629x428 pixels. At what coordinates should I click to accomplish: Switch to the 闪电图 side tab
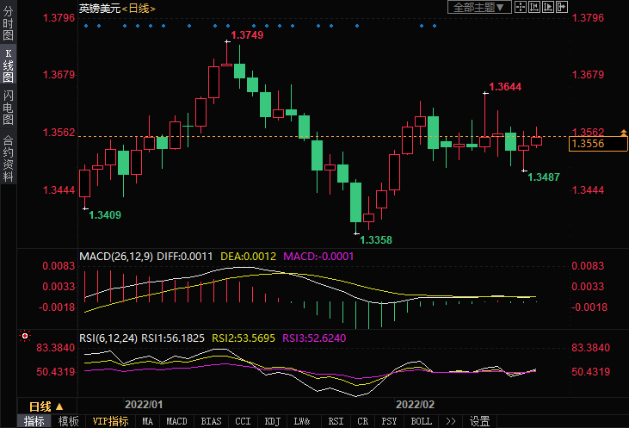point(8,107)
